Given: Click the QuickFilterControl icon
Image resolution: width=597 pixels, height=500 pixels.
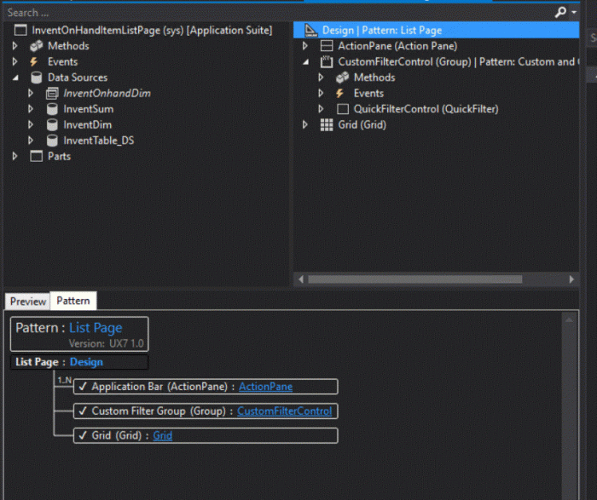Looking at the screenshot, I should point(343,109).
